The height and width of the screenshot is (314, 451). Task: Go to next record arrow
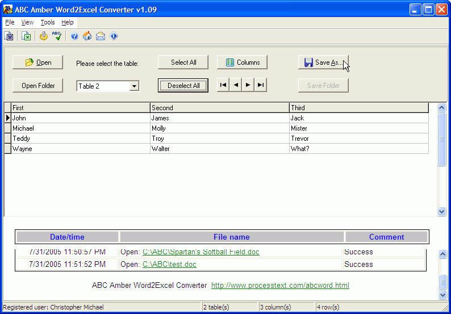(x=248, y=85)
